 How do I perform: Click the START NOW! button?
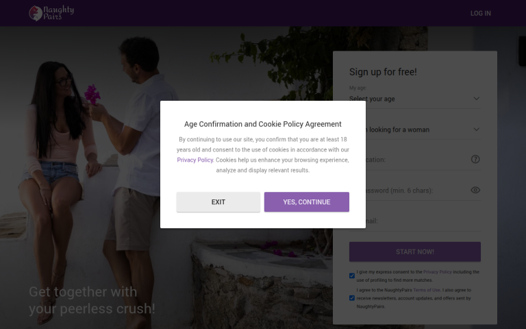(x=414, y=252)
